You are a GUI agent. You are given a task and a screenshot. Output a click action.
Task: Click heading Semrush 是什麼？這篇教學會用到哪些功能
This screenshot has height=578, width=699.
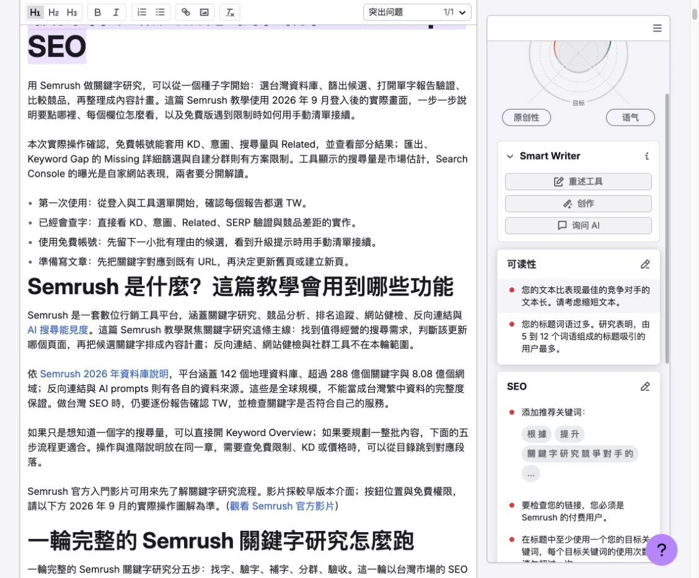pyautogui.click(x=240, y=287)
